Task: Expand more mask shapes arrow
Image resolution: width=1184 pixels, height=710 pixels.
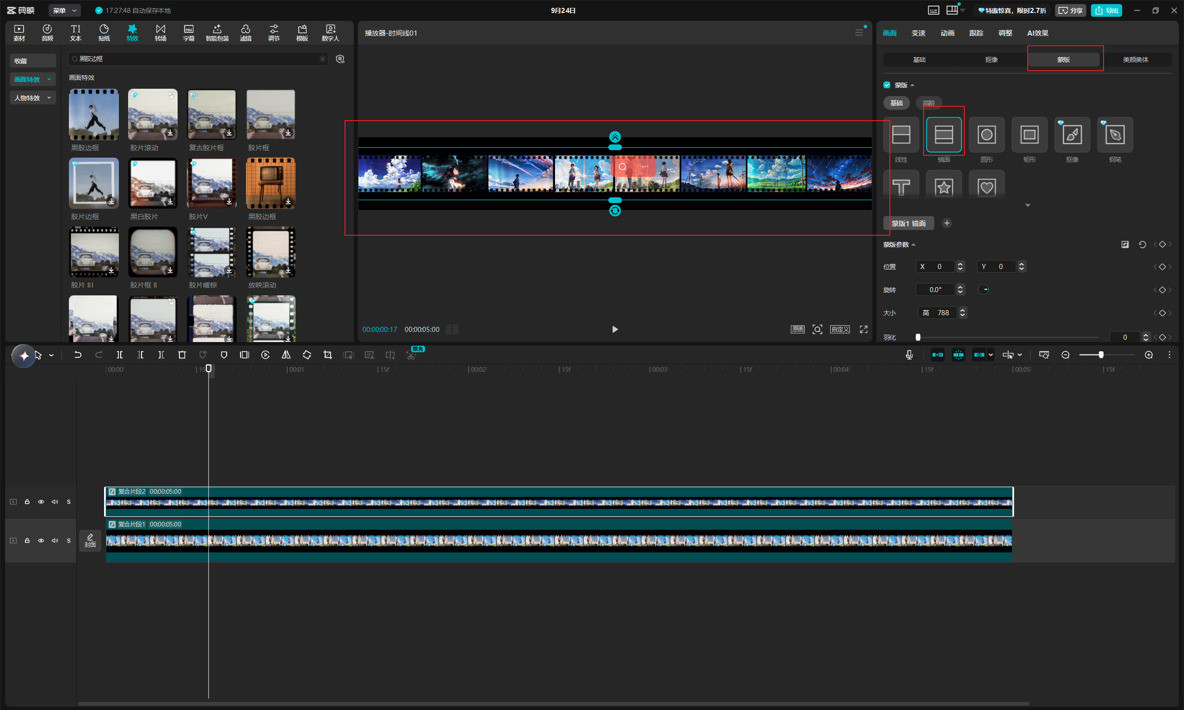Action: coord(1028,205)
